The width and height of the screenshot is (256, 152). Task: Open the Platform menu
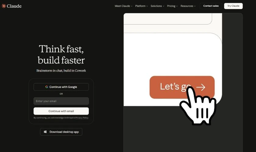click(141, 6)
